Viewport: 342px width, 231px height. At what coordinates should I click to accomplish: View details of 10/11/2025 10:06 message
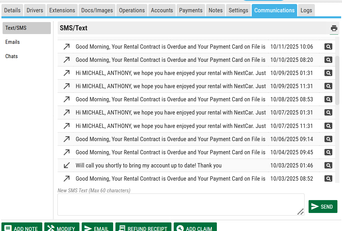[328, 47]
